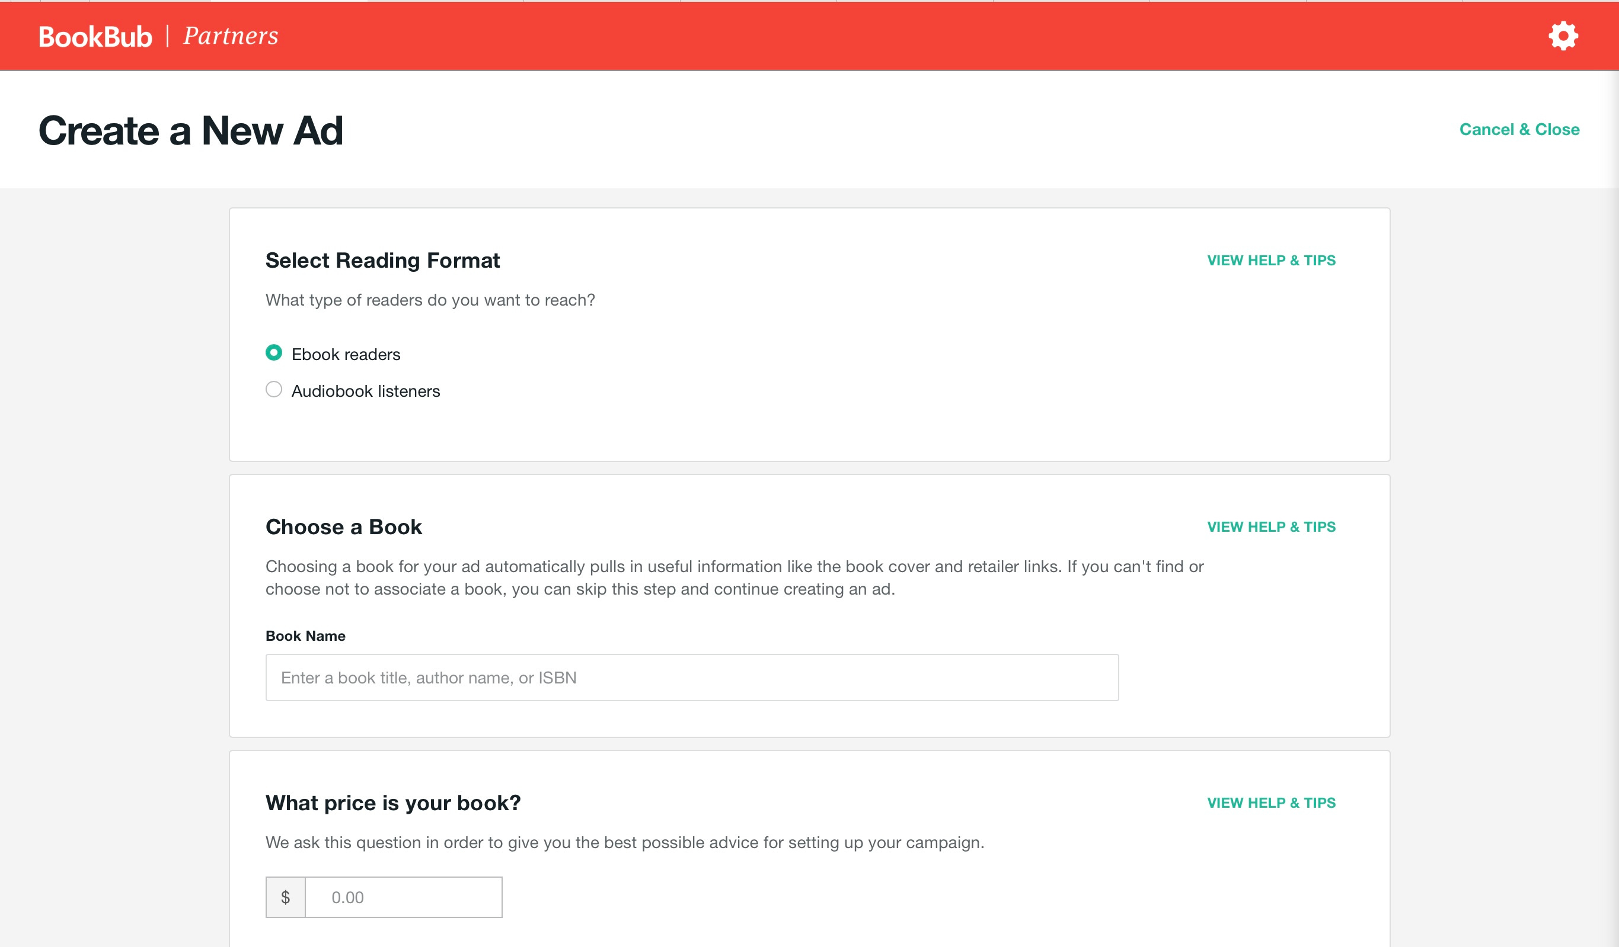Screen dimensions: 1619x947
Task: View help & tips for Select Reading Format
Action: coord(1271,260)
